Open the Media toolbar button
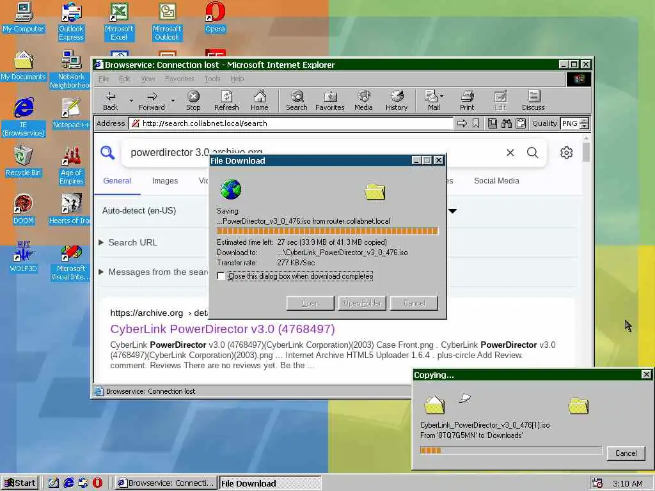655x491 pixels. pos(363,101)
